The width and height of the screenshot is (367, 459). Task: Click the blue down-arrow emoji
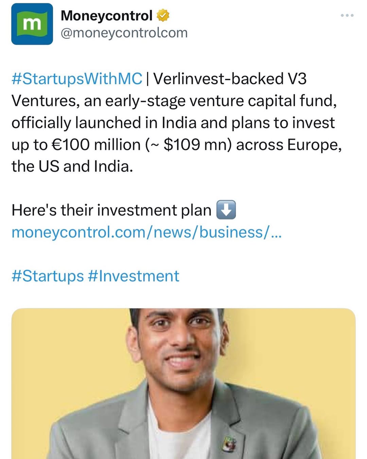226,210
